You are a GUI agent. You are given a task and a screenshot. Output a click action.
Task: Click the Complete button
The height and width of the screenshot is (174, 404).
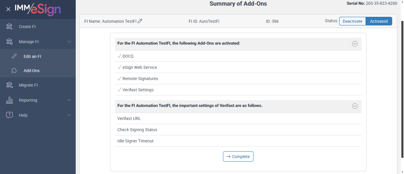tap(238, 157)
